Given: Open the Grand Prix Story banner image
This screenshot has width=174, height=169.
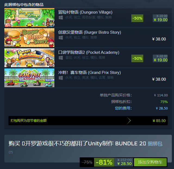Looking at the screenshot, I should (x=29, y=78).
